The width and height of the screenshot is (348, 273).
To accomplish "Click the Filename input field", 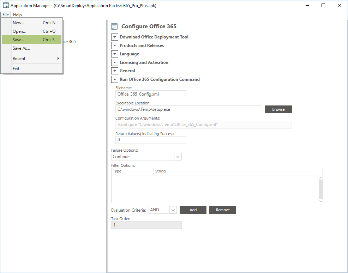I will (x=150, y=94).
